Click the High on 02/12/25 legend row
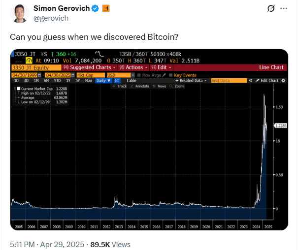This screenshot has width=298, height=250. click(42, 93)
